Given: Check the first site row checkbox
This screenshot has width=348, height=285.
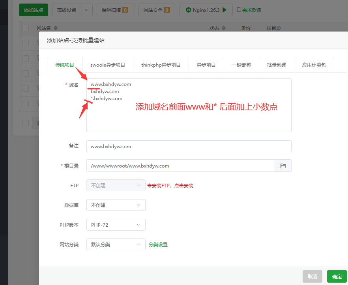Looking at the screenshot, I should pos(26,43).
